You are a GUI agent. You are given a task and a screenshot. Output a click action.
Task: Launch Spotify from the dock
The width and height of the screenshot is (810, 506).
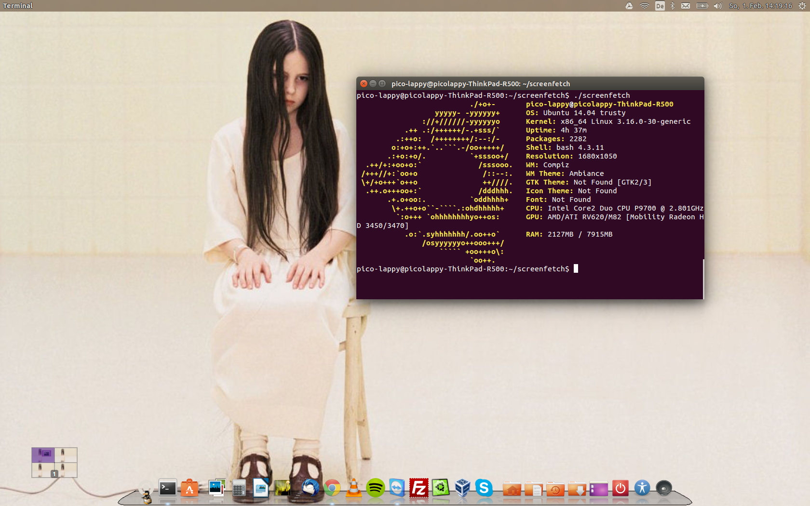[x=375, y=488]
